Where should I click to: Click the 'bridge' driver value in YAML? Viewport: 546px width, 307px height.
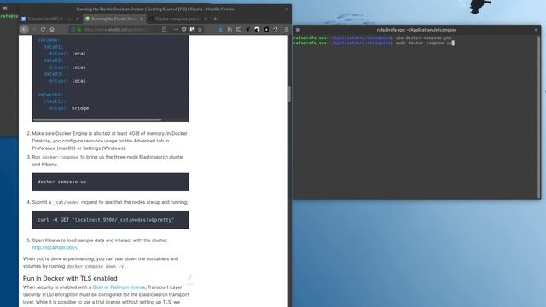[x=80, y=108]
